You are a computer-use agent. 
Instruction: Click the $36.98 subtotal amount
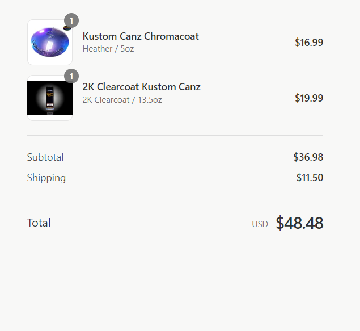click(308, 157)
